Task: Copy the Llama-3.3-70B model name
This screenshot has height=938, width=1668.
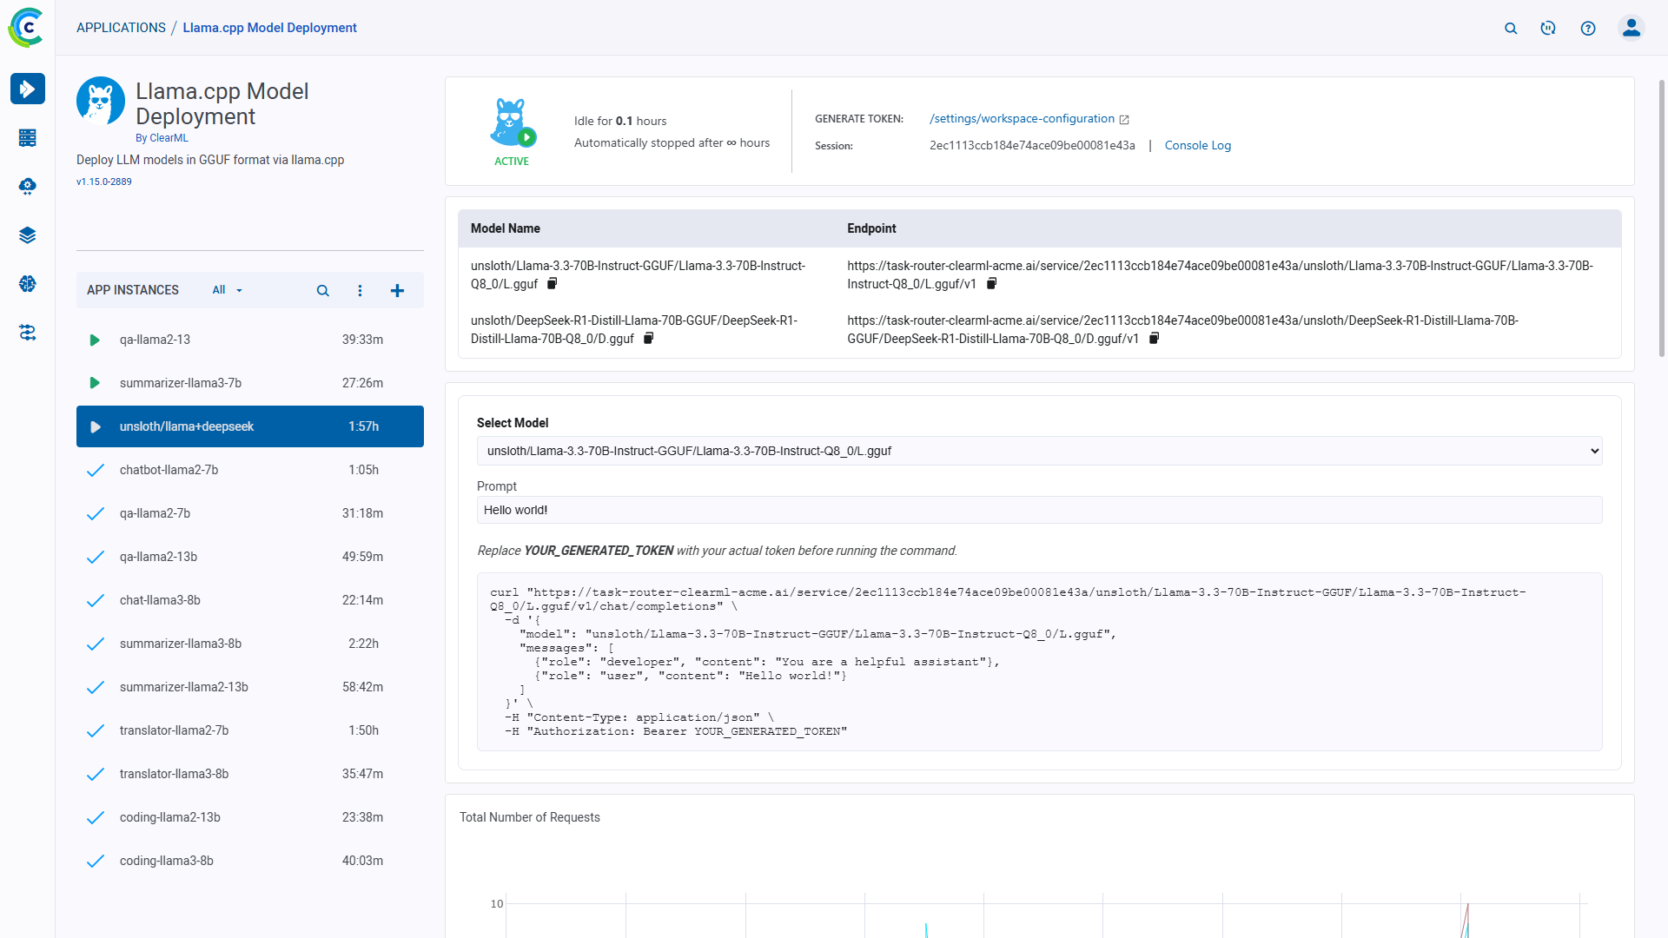Action: point(552,284)
